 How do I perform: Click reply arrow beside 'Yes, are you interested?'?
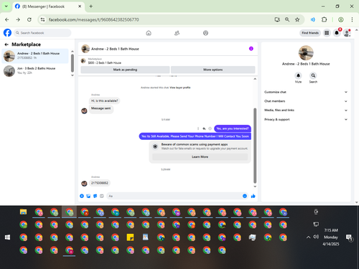pyautogui.click(x=204, y=128)
